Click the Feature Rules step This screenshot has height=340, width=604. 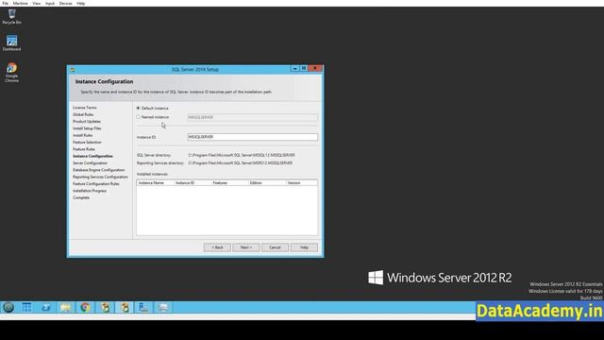pos(84,149)
